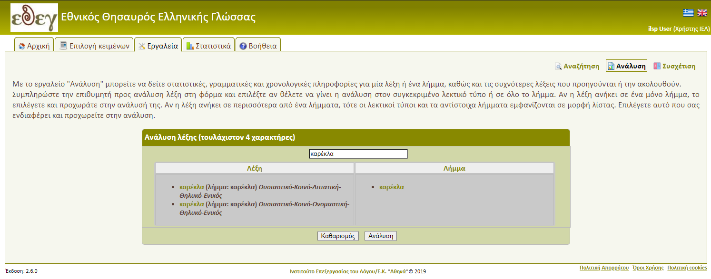Open the Πολιτική cookies link
Viewport: 711px width, 279px height.
687,268
